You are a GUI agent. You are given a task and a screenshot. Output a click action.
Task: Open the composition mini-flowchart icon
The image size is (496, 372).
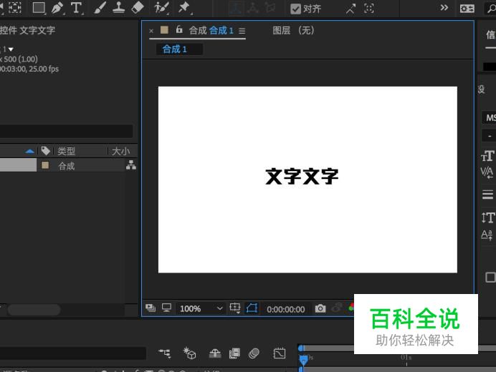165,353
